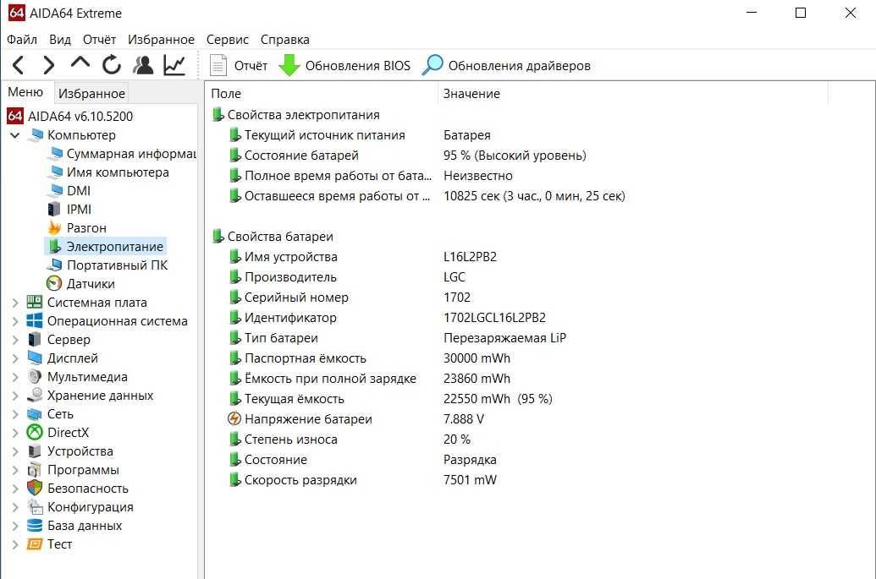
Task: Click the Компьютер computer icon
Action: click(x=36, y=134)
